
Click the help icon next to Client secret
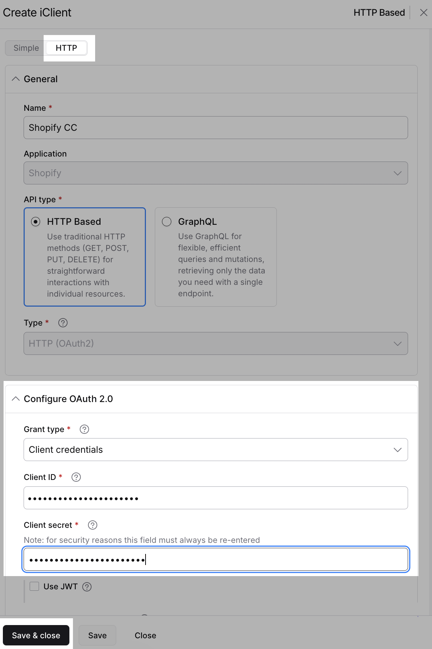(x=93, y=525)
